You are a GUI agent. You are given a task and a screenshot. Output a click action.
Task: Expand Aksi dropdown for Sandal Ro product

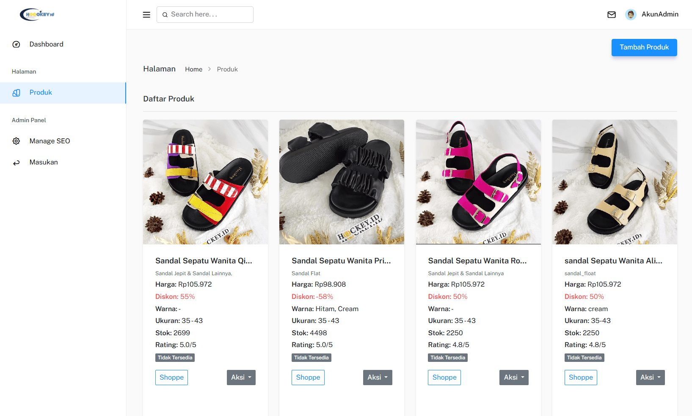tap(514, 378)
